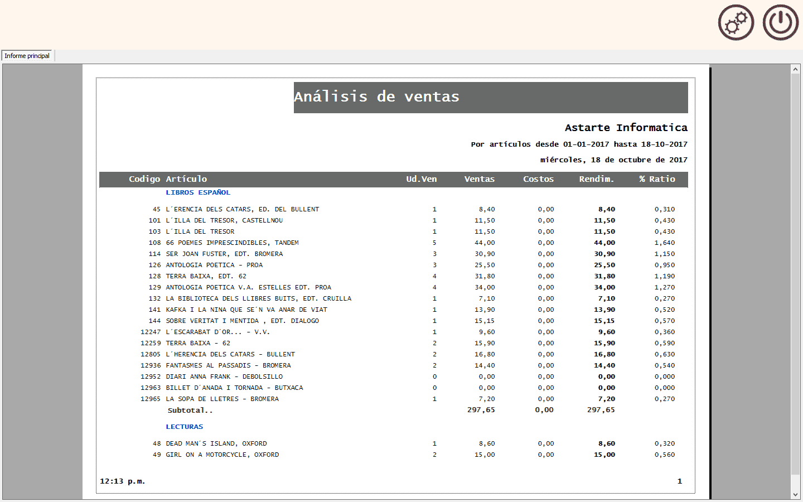Screen dimensions: 803x502
Task: Select the KAFKA I LA NINA article row
Action: click(246, 310)
